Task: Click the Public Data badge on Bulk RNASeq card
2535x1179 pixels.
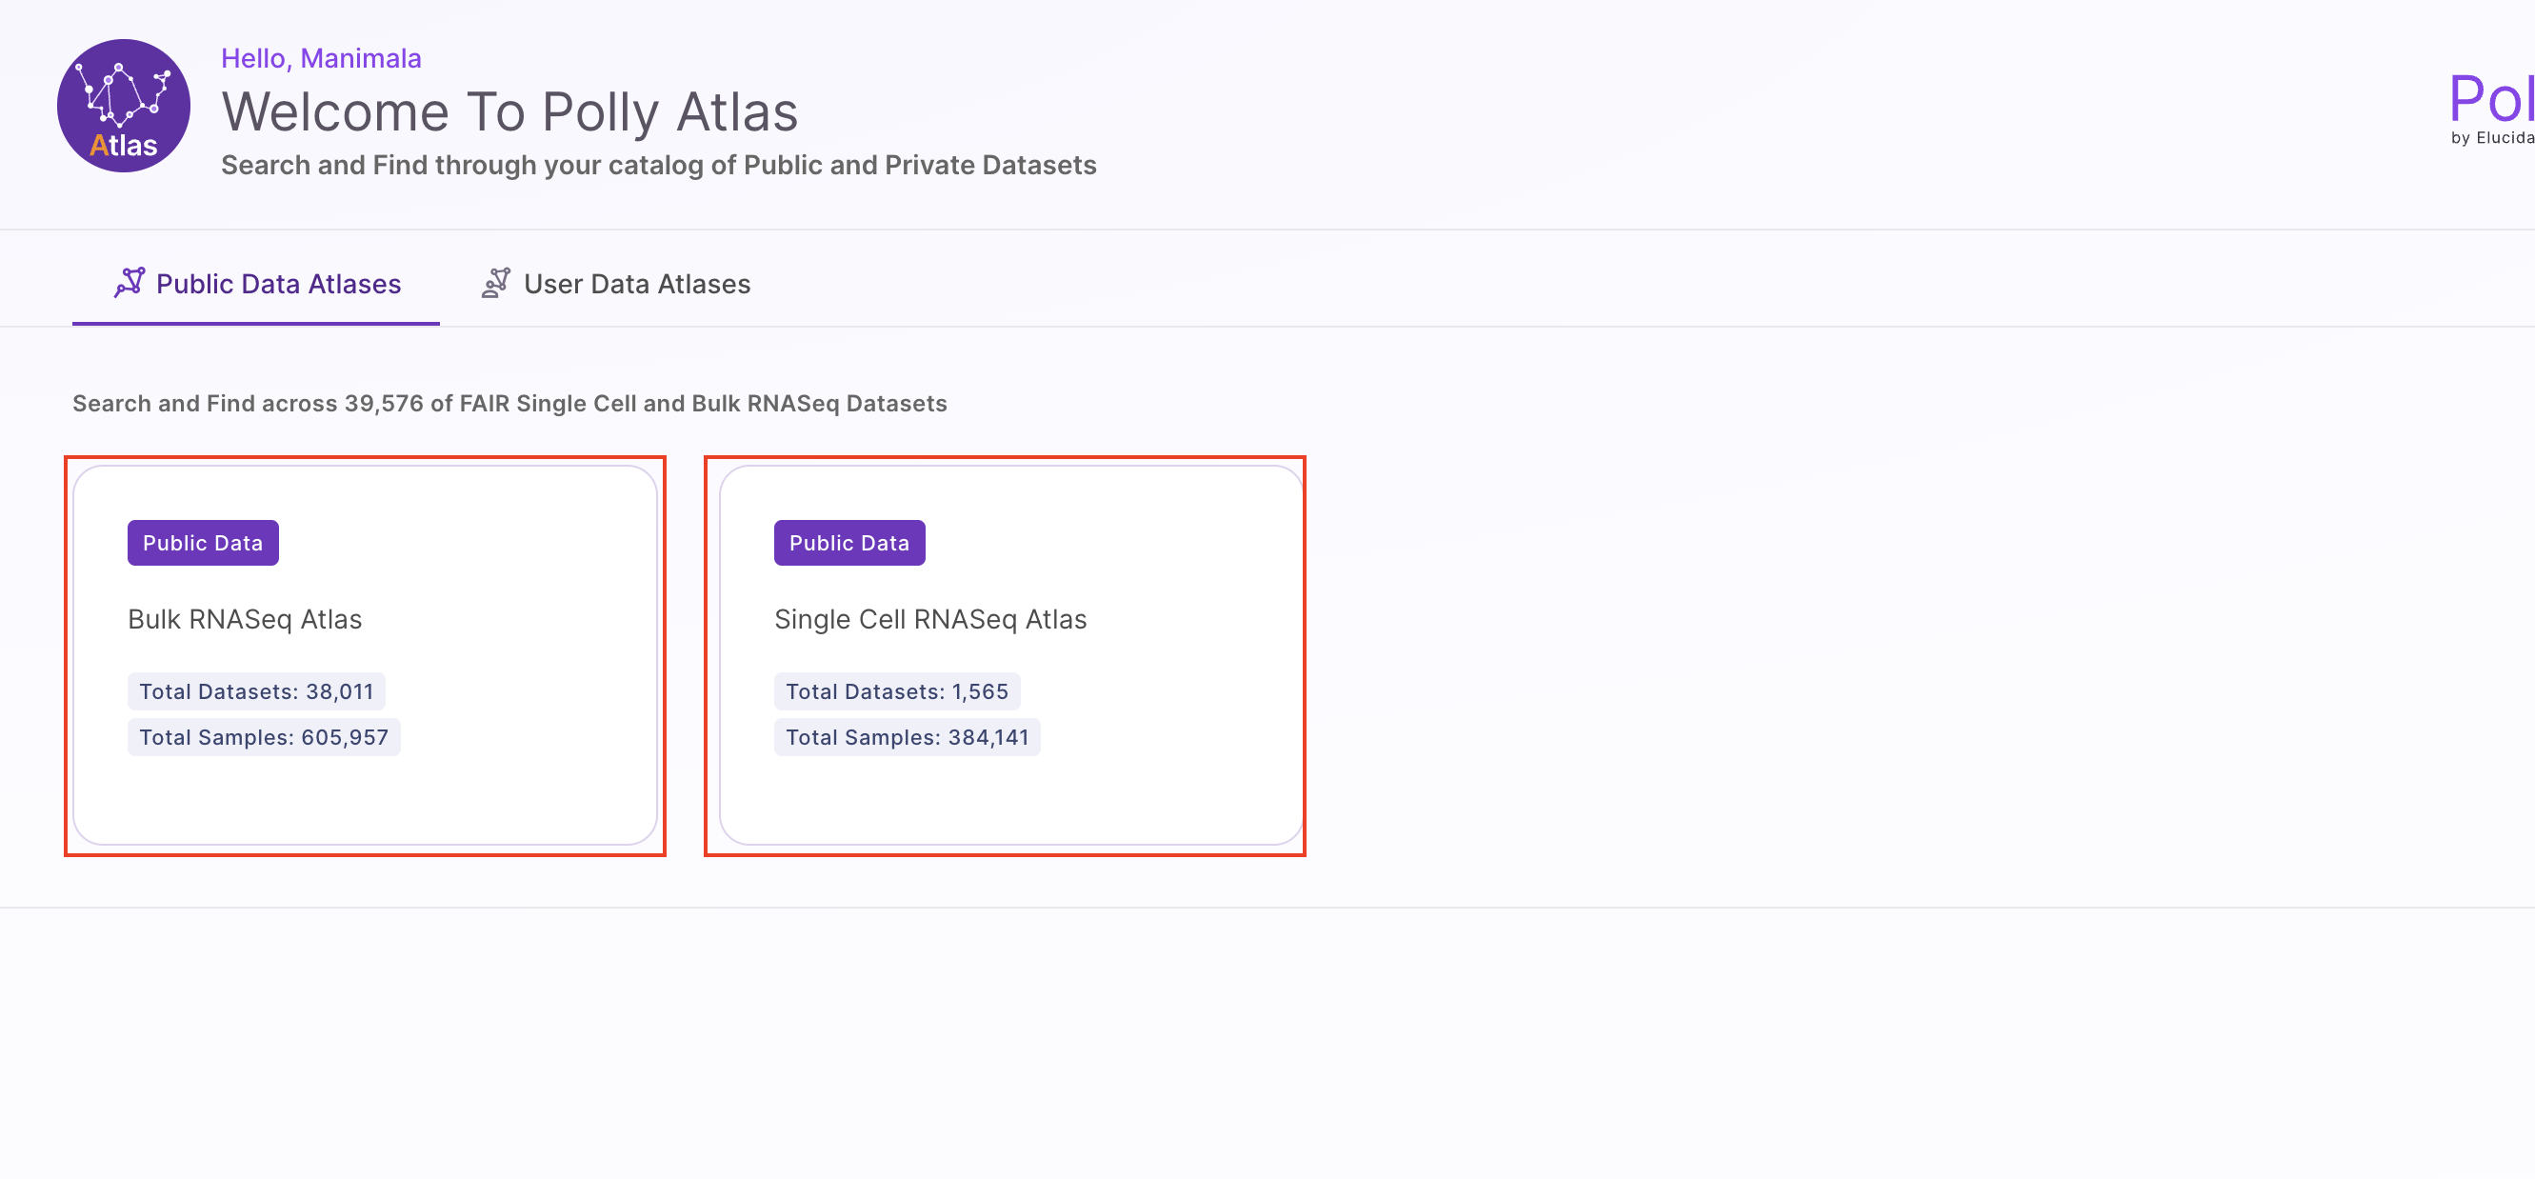Action: [203, 543]
